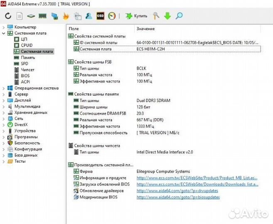273x224 pixels.
Task: Expand the Сеть tree node
Action: click(x=3, y=119)
